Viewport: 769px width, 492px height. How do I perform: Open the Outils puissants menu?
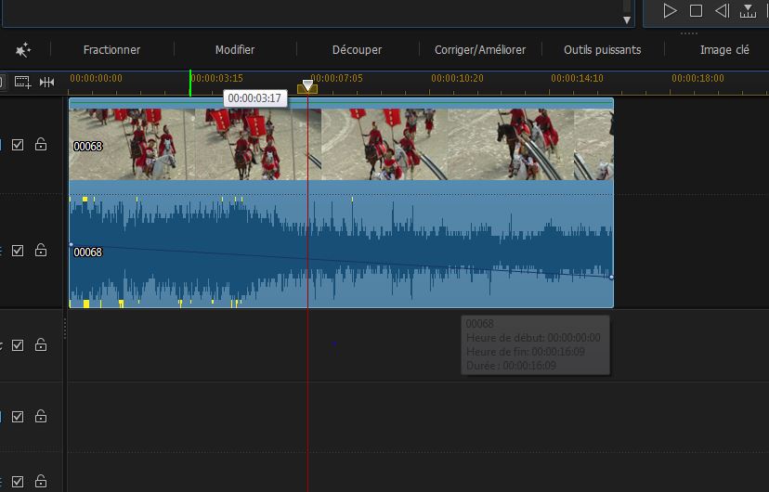click(602, 50)
